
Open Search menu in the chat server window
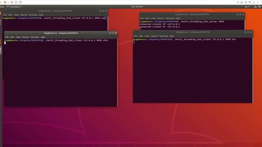click(161, 18)
